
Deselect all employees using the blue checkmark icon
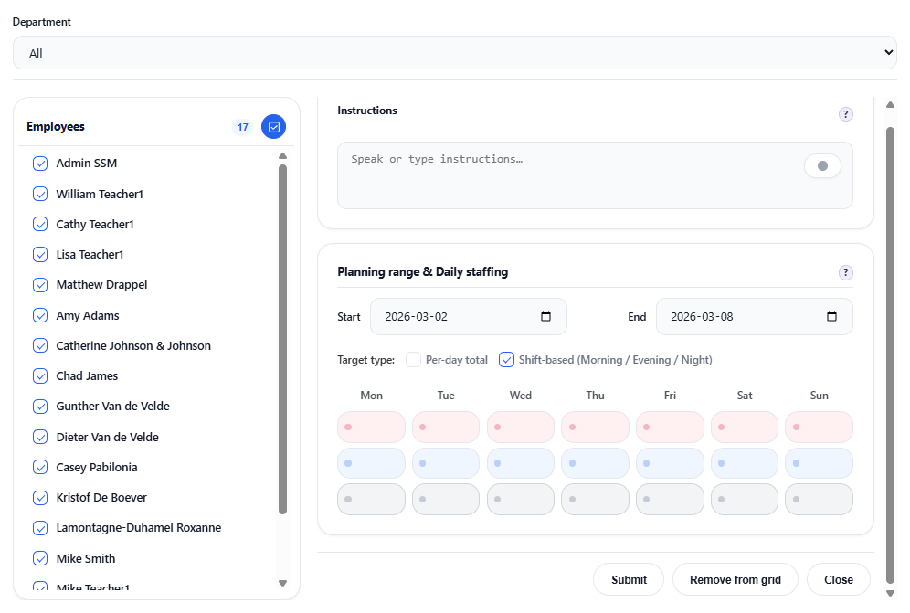(x=273, y=126)
